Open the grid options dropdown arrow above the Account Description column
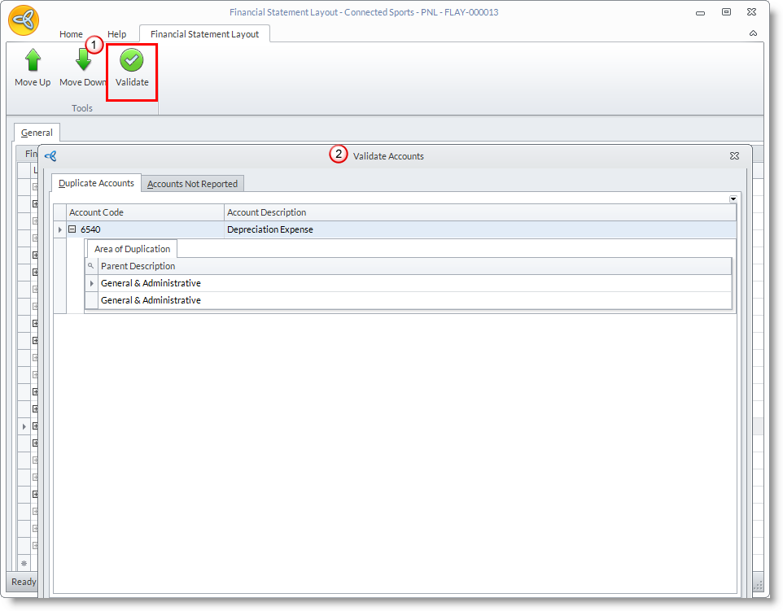Viewport: 783px width, 611px height. point(733,199)
